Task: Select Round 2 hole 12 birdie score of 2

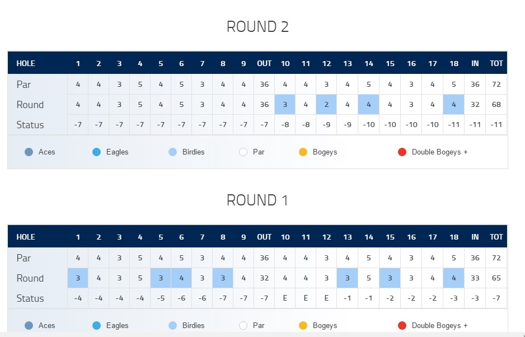Action: pyautogui.click(x=326, y=105)
